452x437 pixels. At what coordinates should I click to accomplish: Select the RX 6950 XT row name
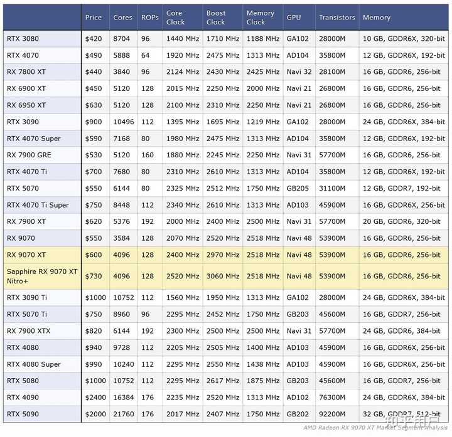point(26,105)
